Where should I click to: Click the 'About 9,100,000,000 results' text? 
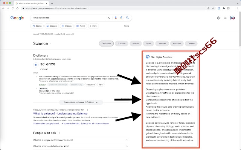pyautogui.click(x=53, y=34)
